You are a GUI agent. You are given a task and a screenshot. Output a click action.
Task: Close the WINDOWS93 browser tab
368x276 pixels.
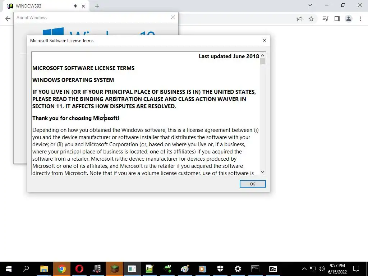[x=83, y=6]
